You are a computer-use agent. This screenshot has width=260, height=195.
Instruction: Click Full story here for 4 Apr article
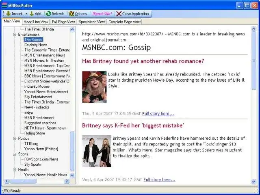coord(160,180)
